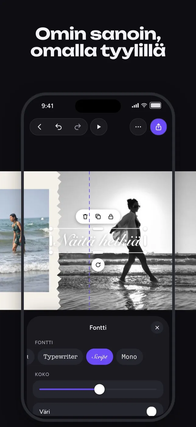Screen dimensions: 196x427
Task: Tap the back chevron arrow
Action: 40,127
